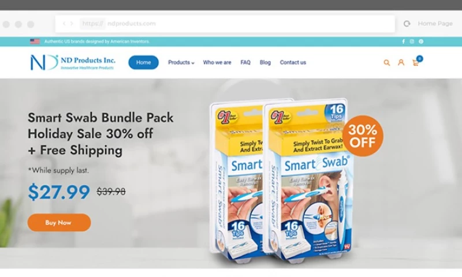Click the Smart Swab product image
462x277 pixels.
coord(282,179)
